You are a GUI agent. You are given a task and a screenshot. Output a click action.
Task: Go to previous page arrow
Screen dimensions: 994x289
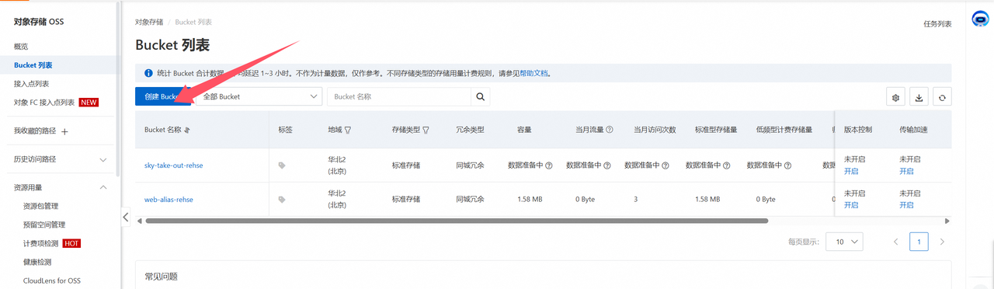pyautogui.click(x=895, y=242)
